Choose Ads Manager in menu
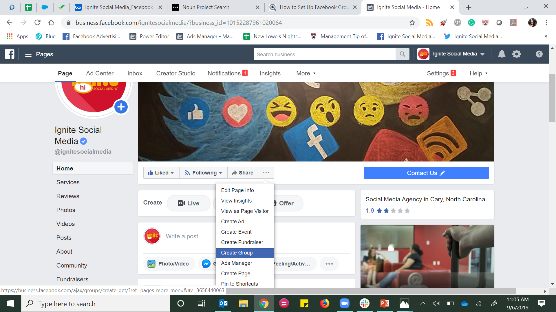The height and width of the screenshot is (312, 556). 245,263
